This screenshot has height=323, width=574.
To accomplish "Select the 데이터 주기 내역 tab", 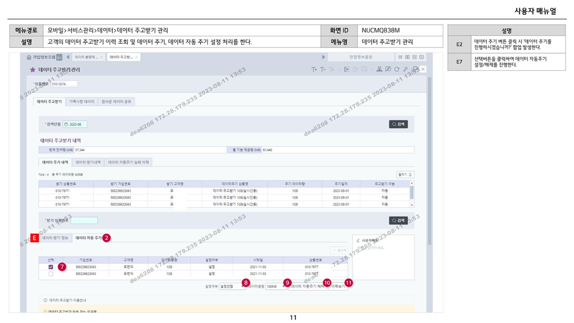I will 55,162.
